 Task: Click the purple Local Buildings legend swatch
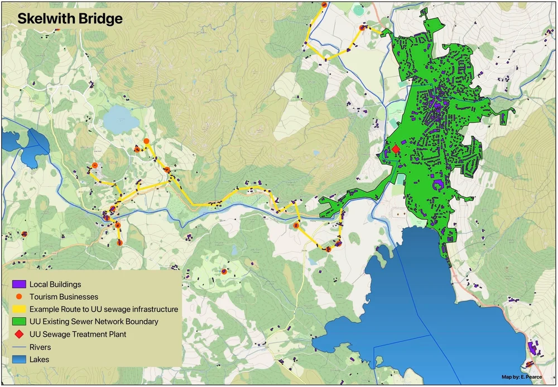tap(19, 284)
